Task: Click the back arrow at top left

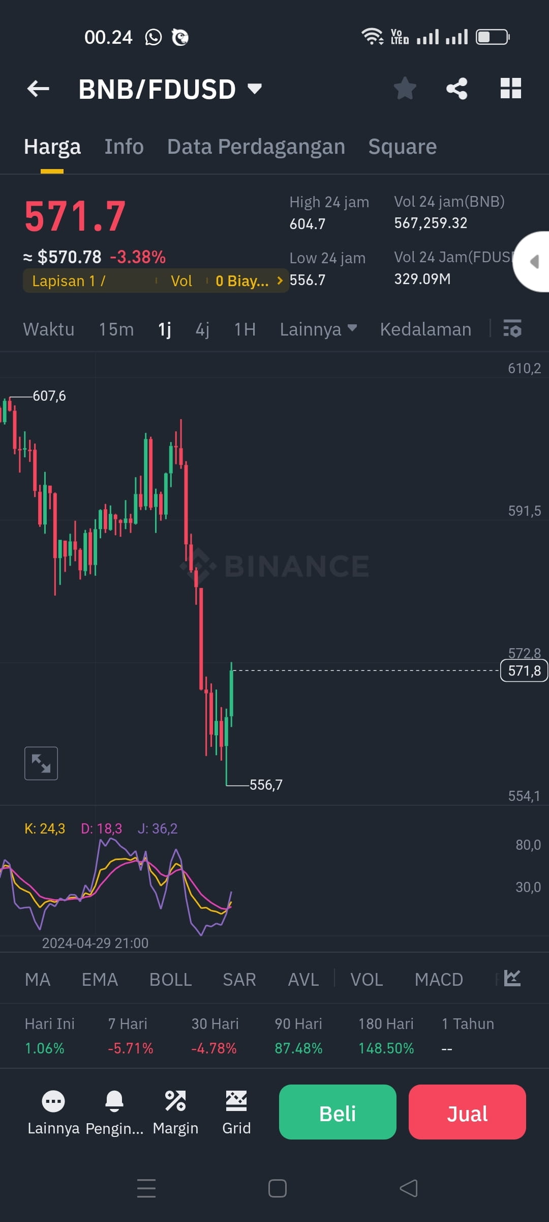Action: [x=37, y=88]
